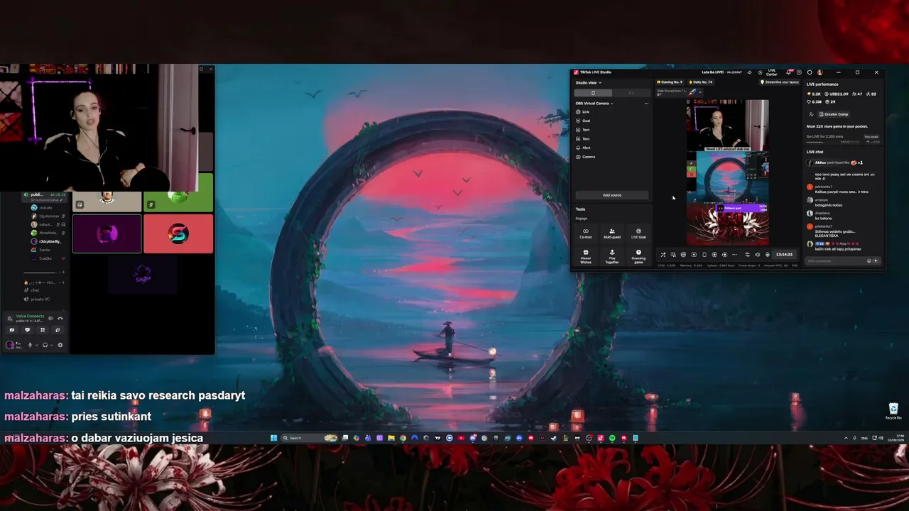909x511 pixels.
Task: Open the Multi-guest tool
Action: (x=612, y=233)
